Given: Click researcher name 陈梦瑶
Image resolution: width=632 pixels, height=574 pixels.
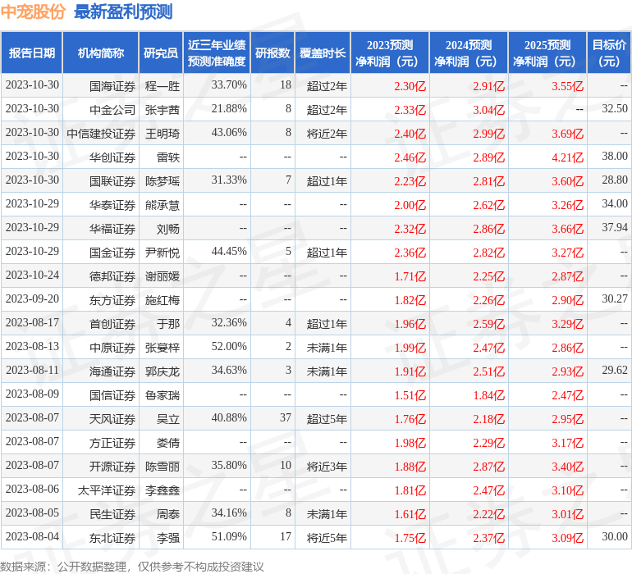Looking at the screenshot, I should 163,181.
